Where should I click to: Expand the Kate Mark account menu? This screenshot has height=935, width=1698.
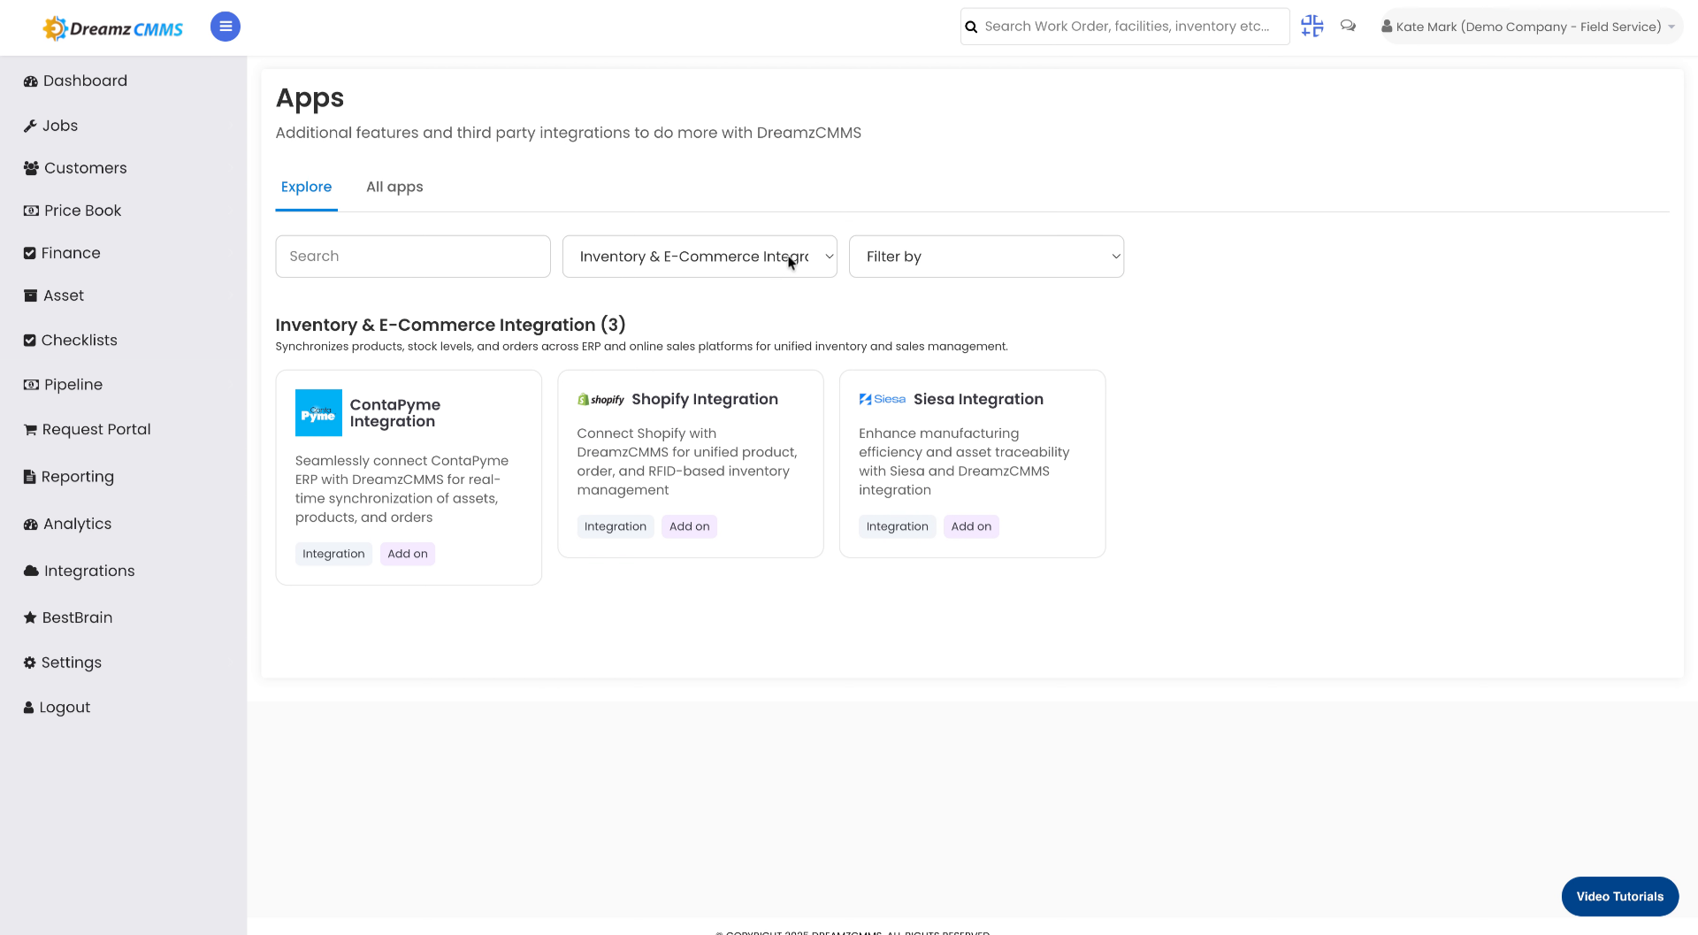[x=1529, y=26]
